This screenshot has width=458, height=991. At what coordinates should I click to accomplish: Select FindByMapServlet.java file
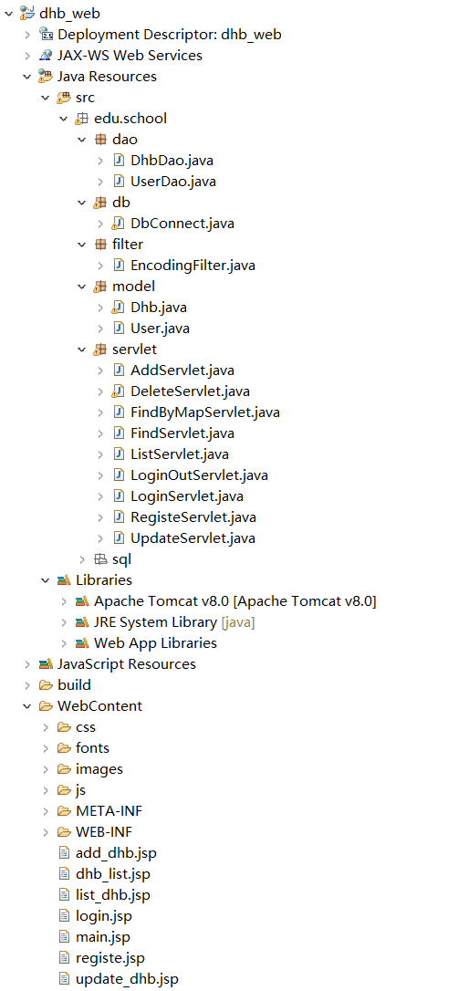[x=204, y=412]
